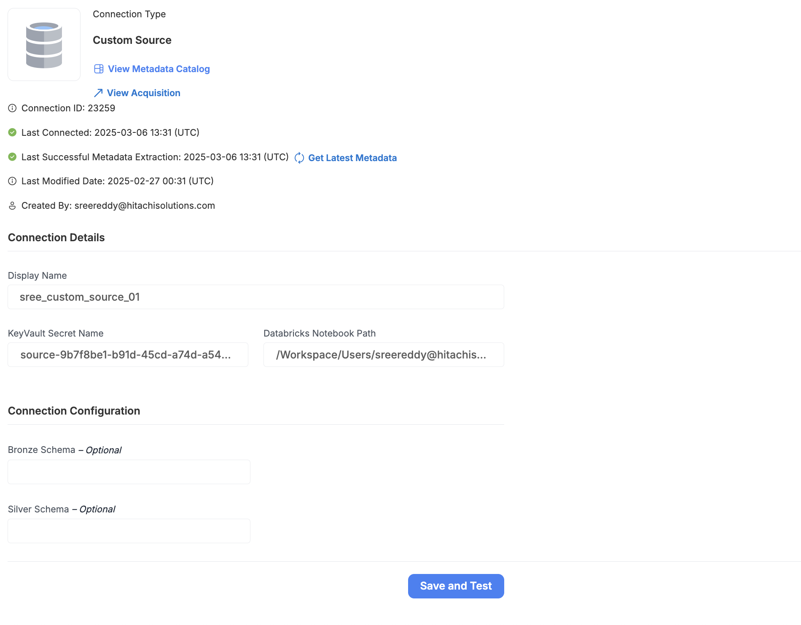Focus the Bronze Schema optional field

coord(129,472)
